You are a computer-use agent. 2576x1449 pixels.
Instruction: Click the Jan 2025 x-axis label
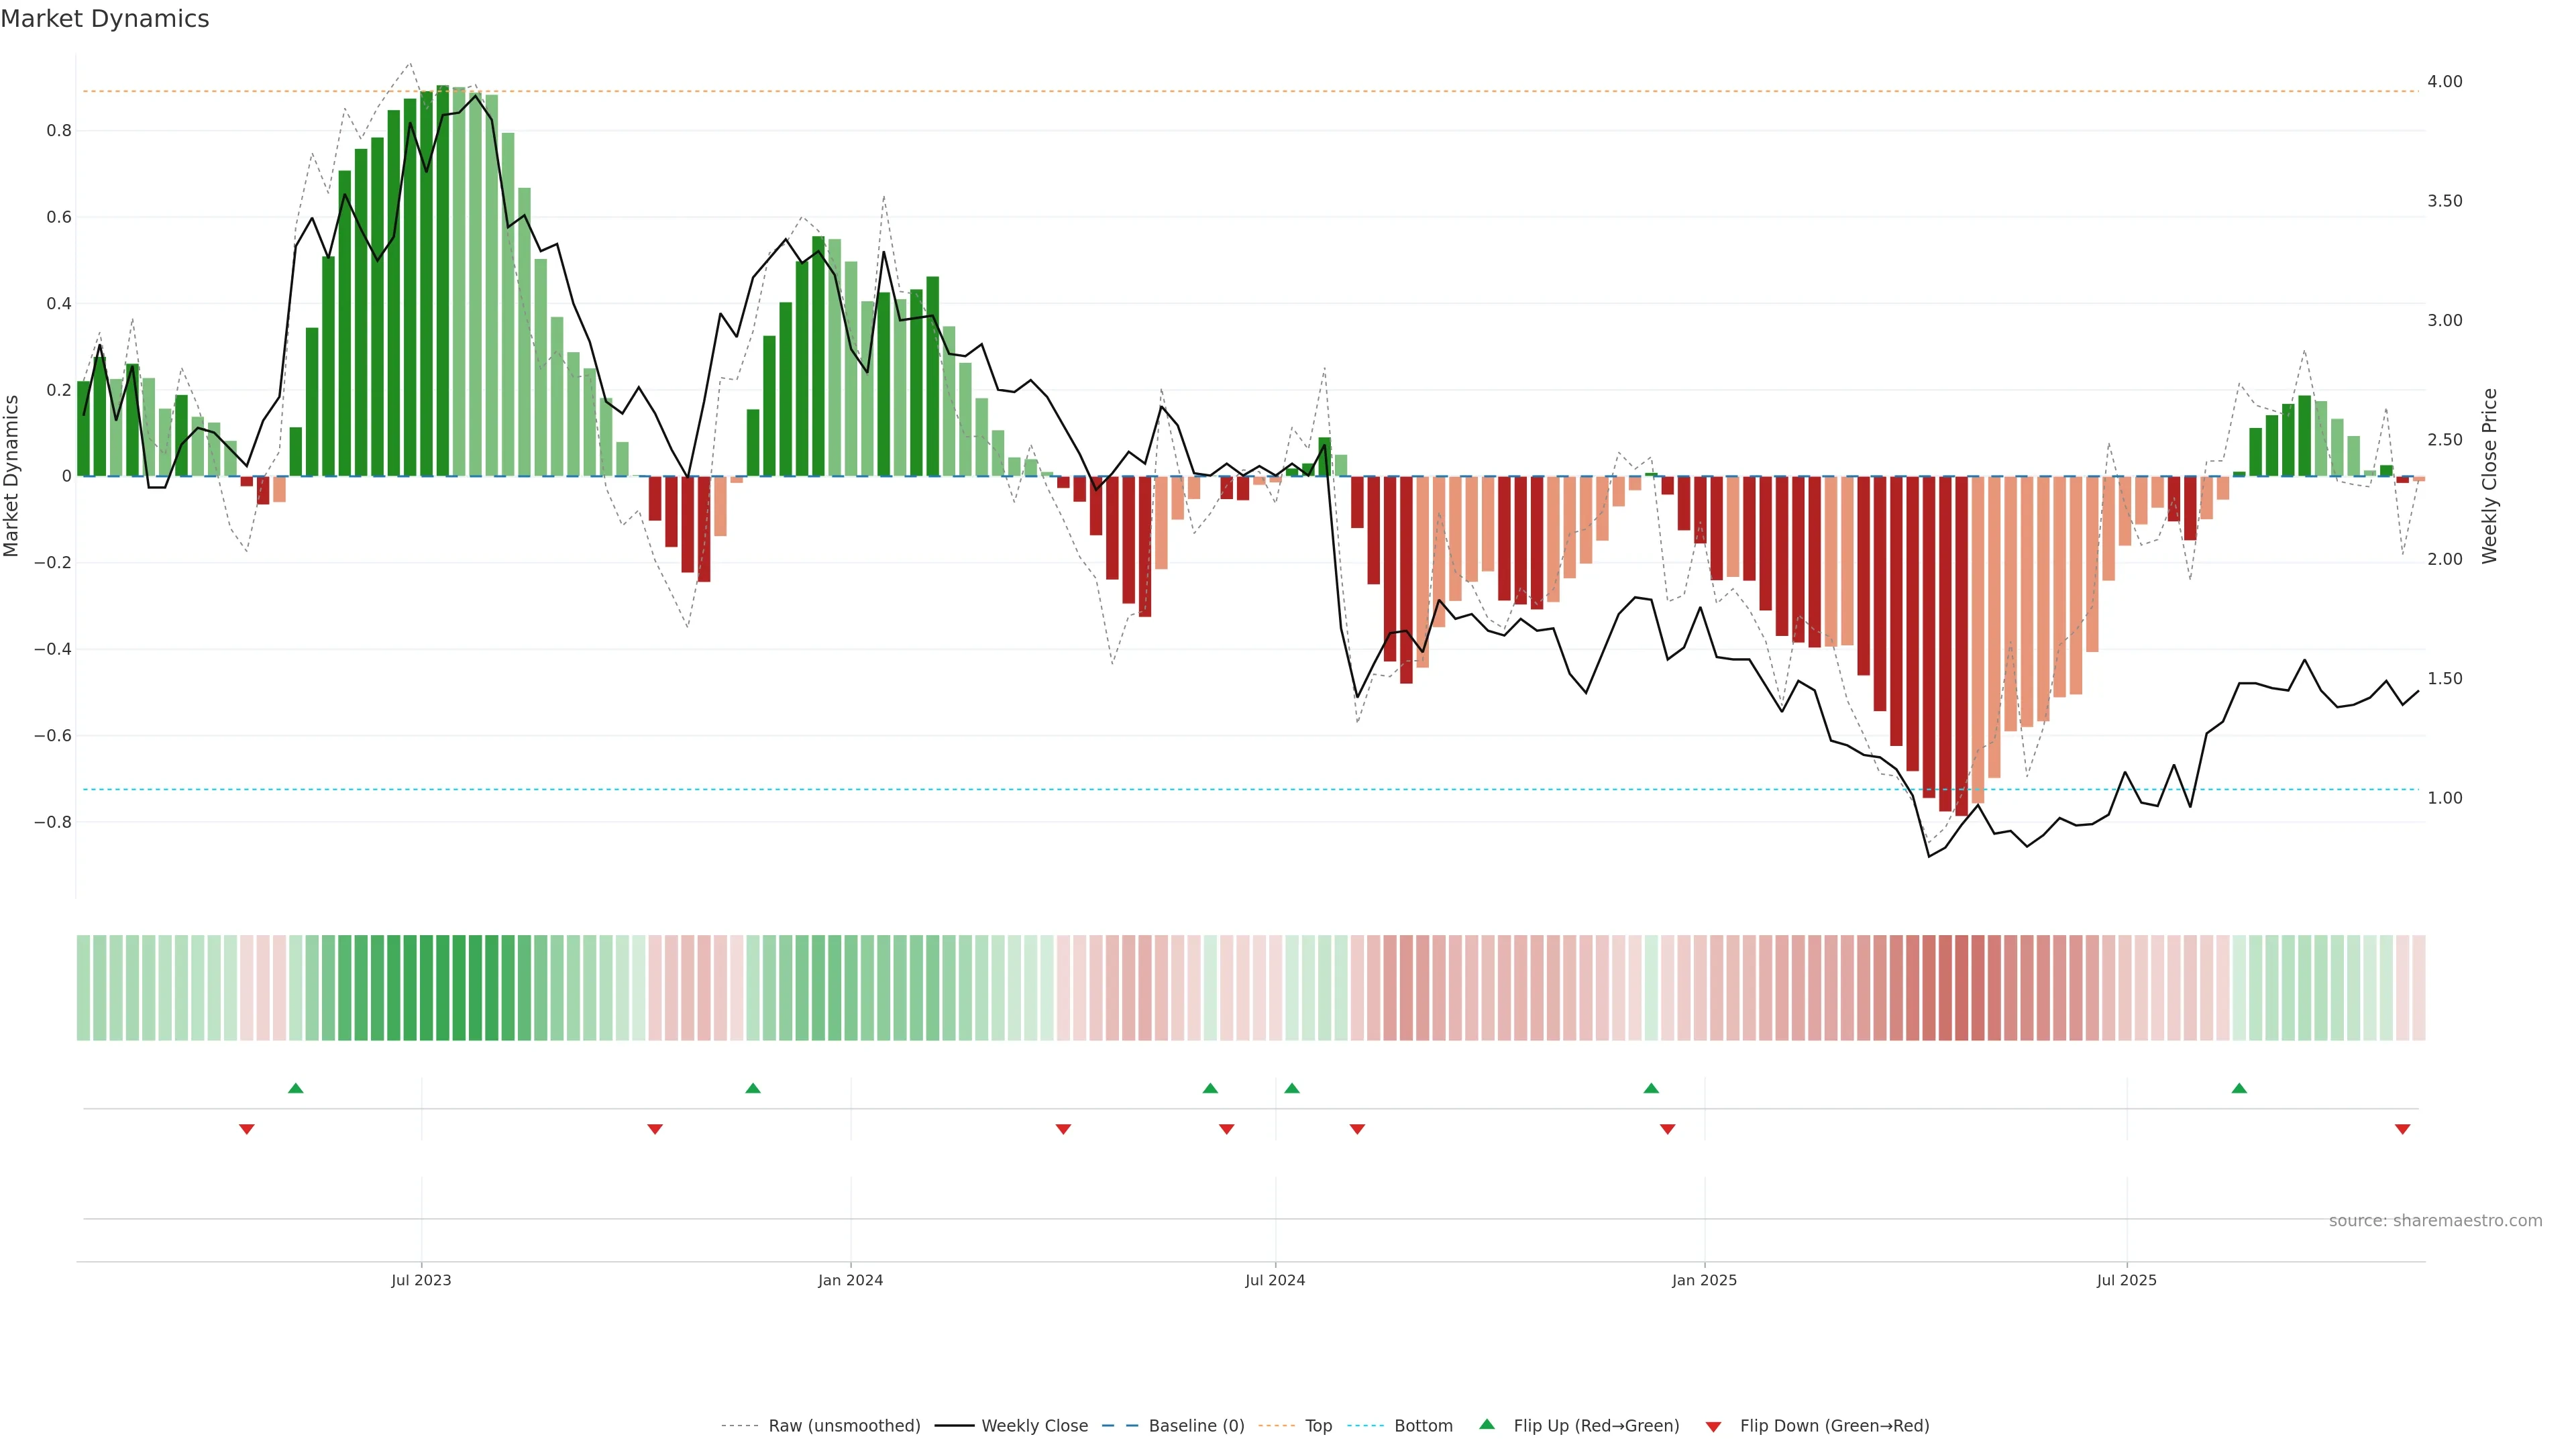[x=1704, y=1280]
